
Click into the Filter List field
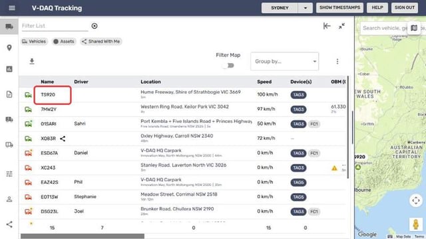pyautogui.click(x=55, y=26)
